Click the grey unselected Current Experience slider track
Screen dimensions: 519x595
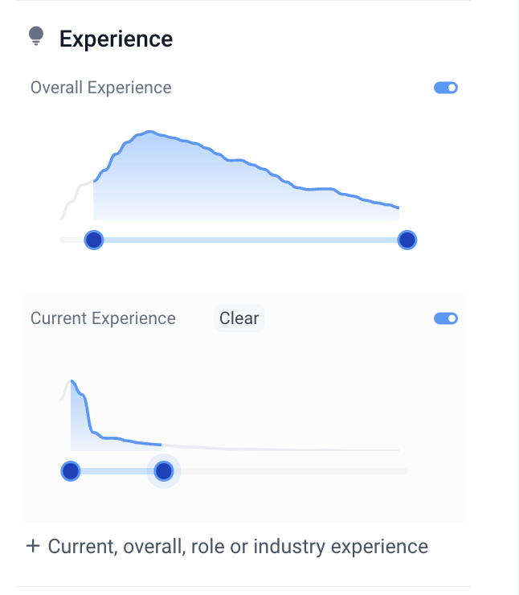point(289,471)
